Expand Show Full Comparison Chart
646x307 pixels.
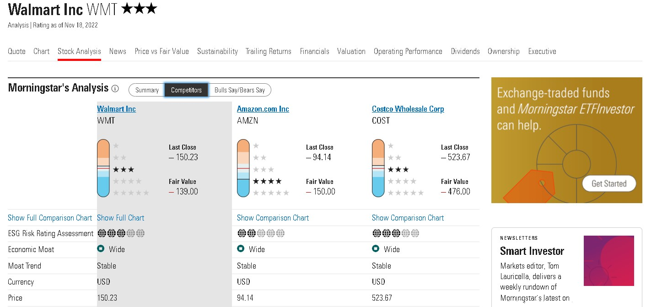(50, 218)
